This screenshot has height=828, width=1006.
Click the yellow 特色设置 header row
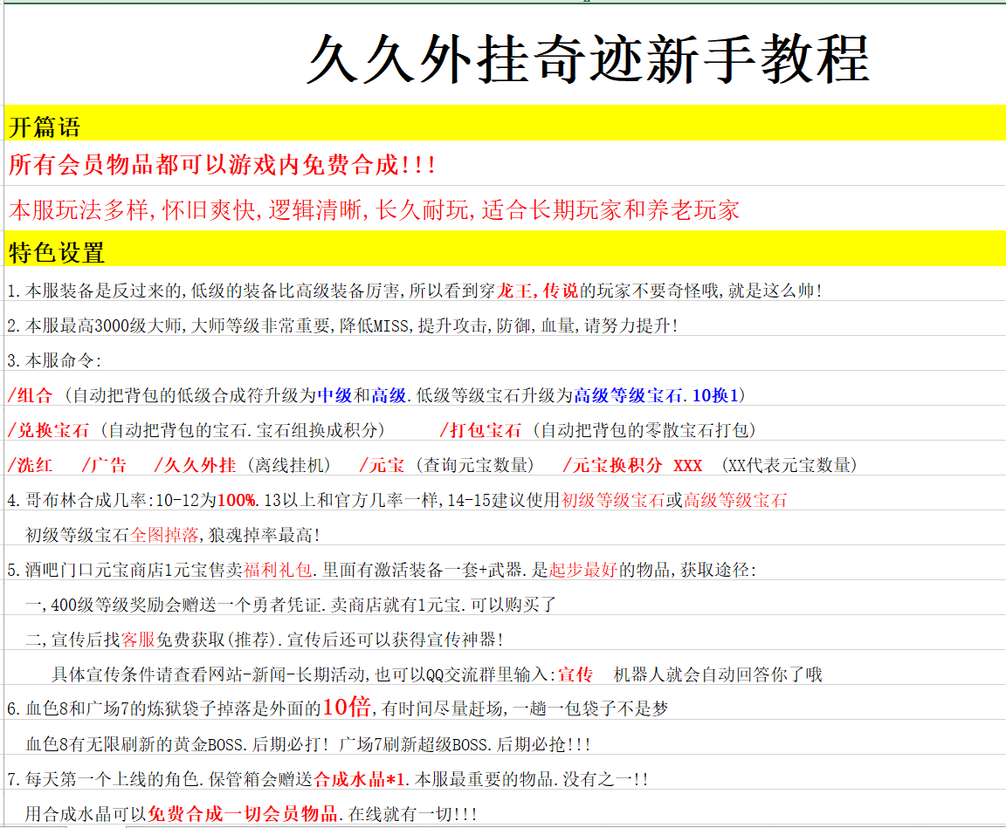pos(505,250)
